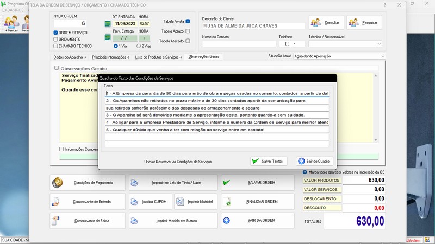
Task: Click the blue arrow icon of SAIR DA ORDEM
Action: coord(226,220)
